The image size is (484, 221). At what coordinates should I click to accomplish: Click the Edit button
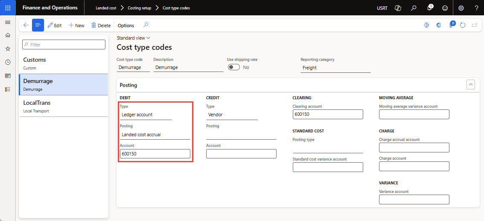[x=55, y=26]
